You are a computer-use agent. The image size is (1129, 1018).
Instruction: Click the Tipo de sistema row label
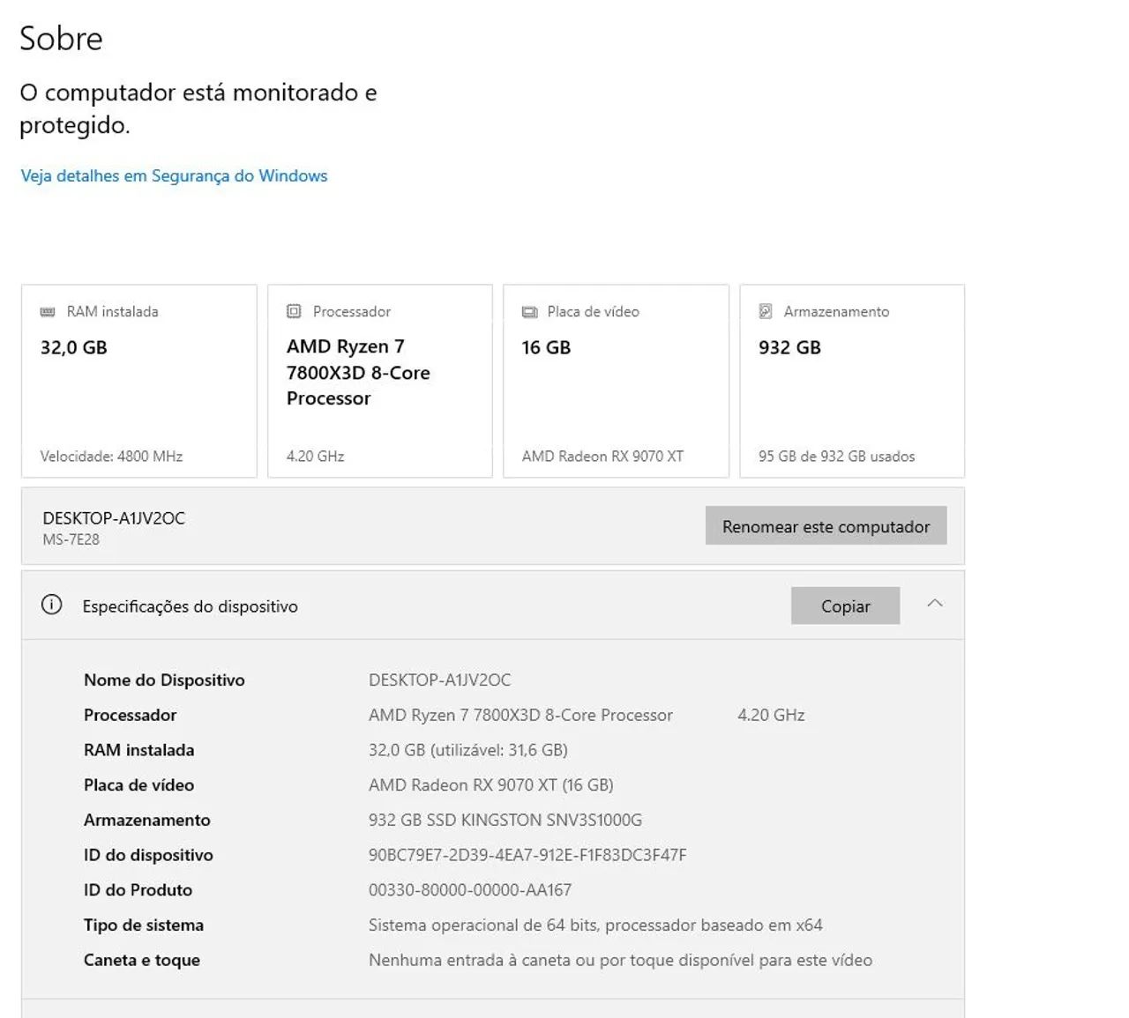coord(143,925)
